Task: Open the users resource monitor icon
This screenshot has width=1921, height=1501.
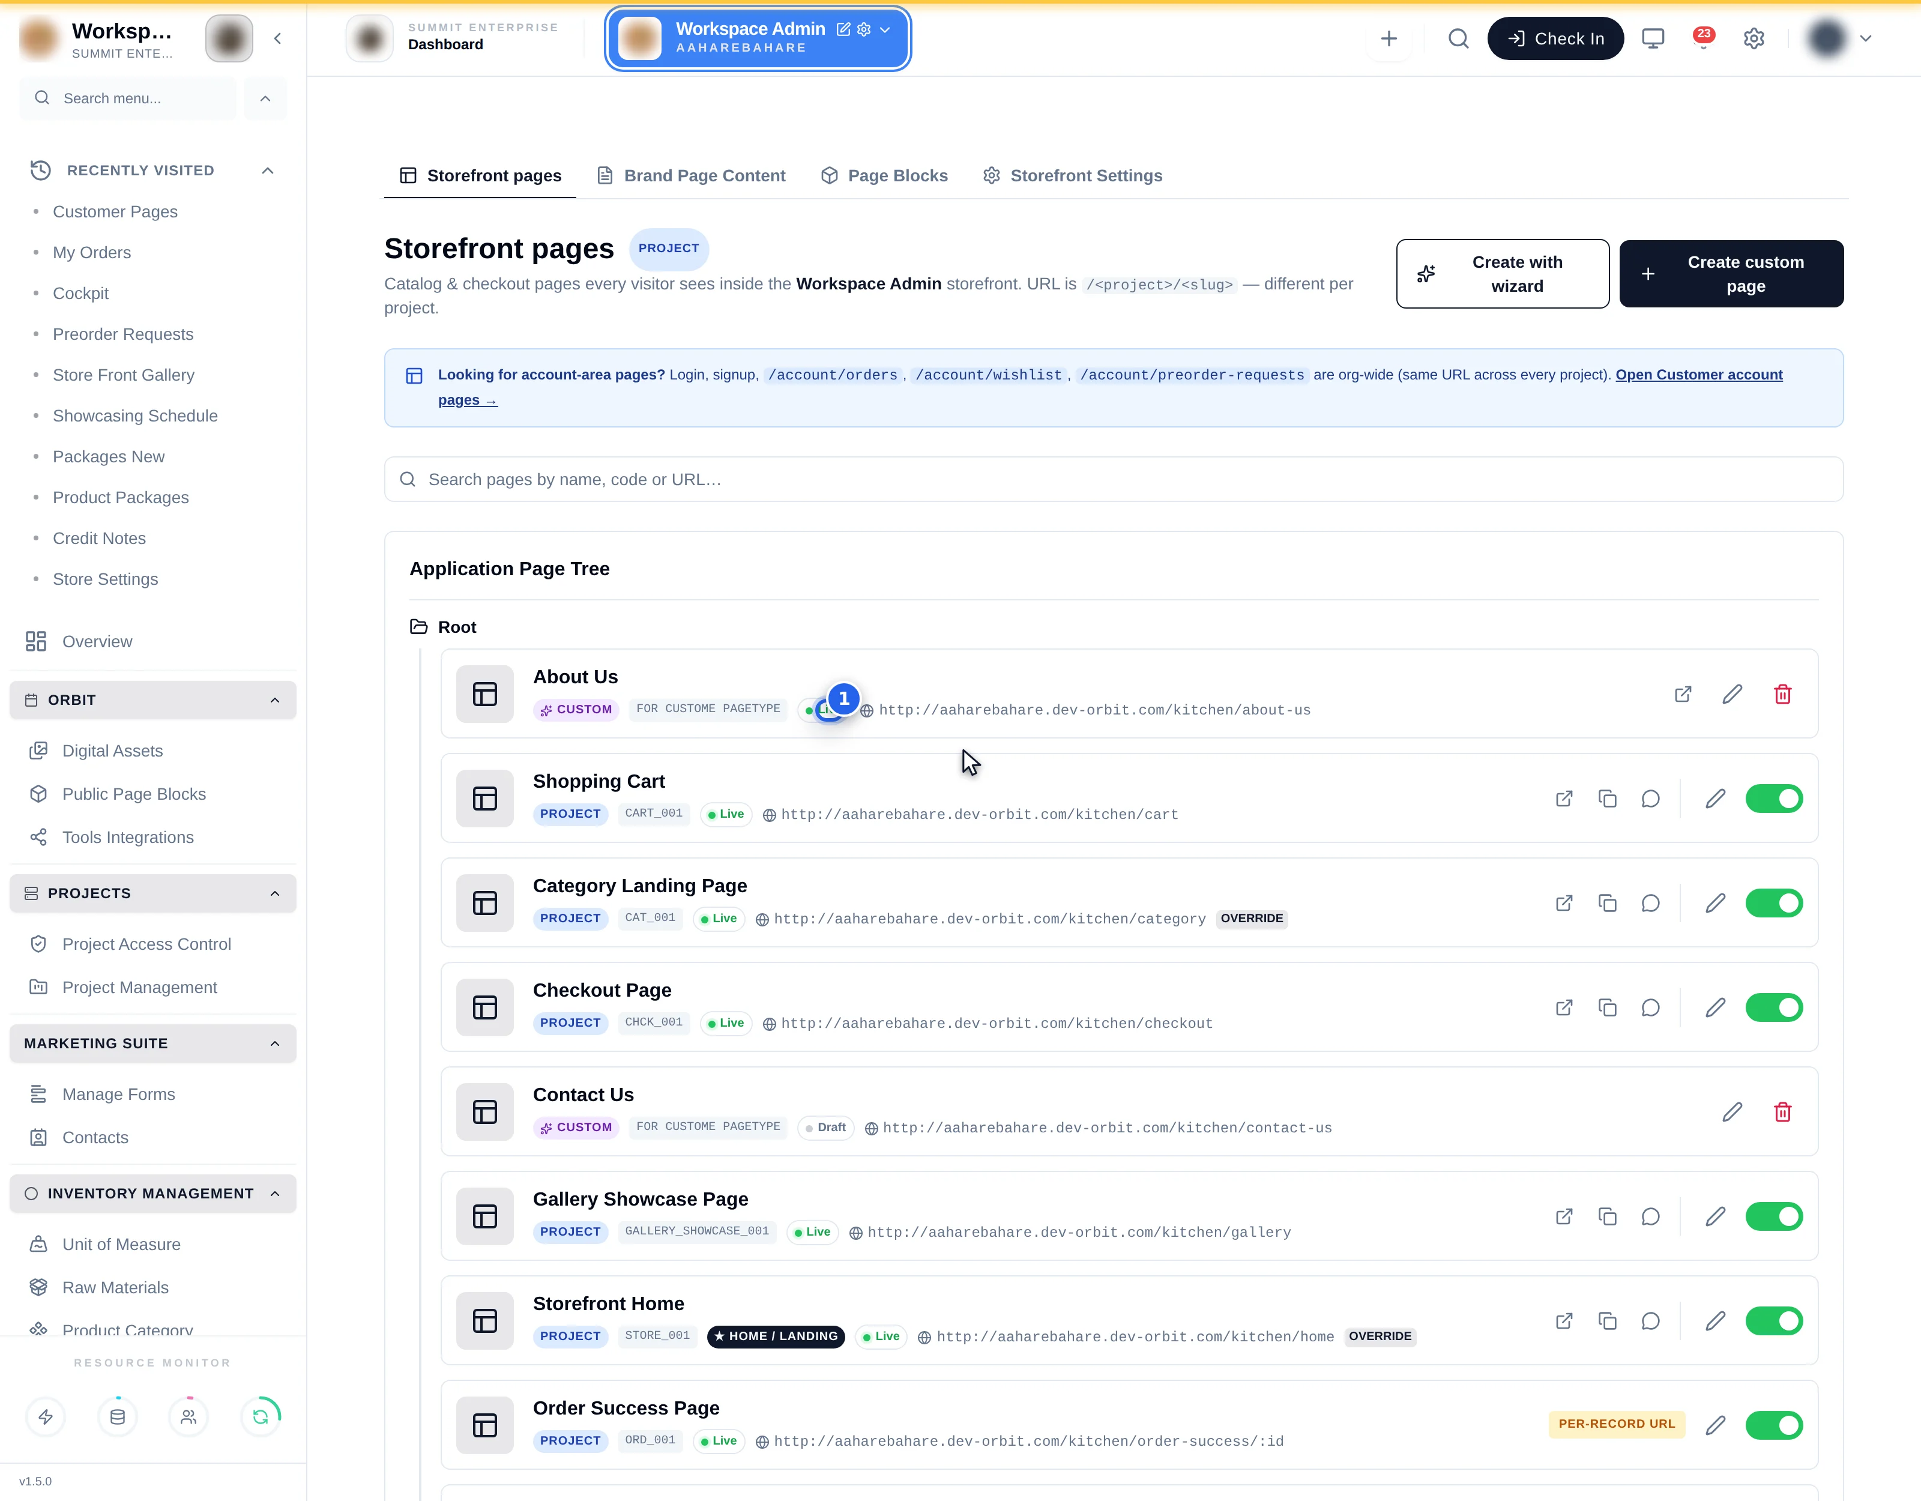Action: [x=188, y=1416]
